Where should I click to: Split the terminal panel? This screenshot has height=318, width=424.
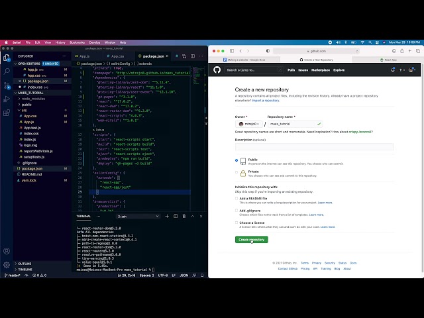tap(176, 217)
